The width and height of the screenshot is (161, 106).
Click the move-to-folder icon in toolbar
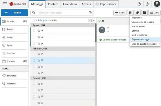(x=144, y=13)
